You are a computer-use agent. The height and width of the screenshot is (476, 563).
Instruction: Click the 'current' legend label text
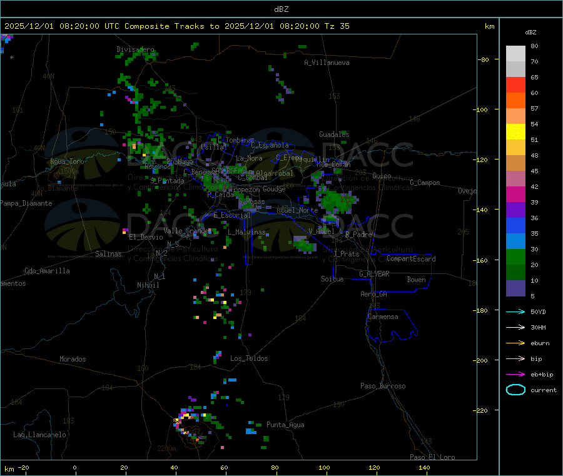tap(544, 390)
